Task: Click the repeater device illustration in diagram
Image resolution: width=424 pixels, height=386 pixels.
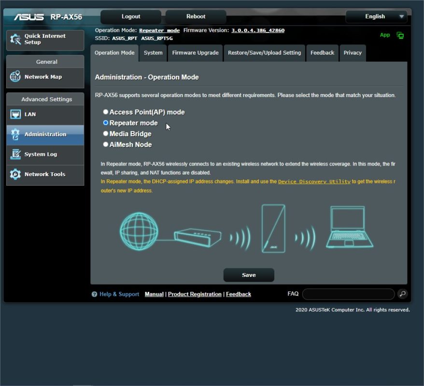Action: point(273,229)
